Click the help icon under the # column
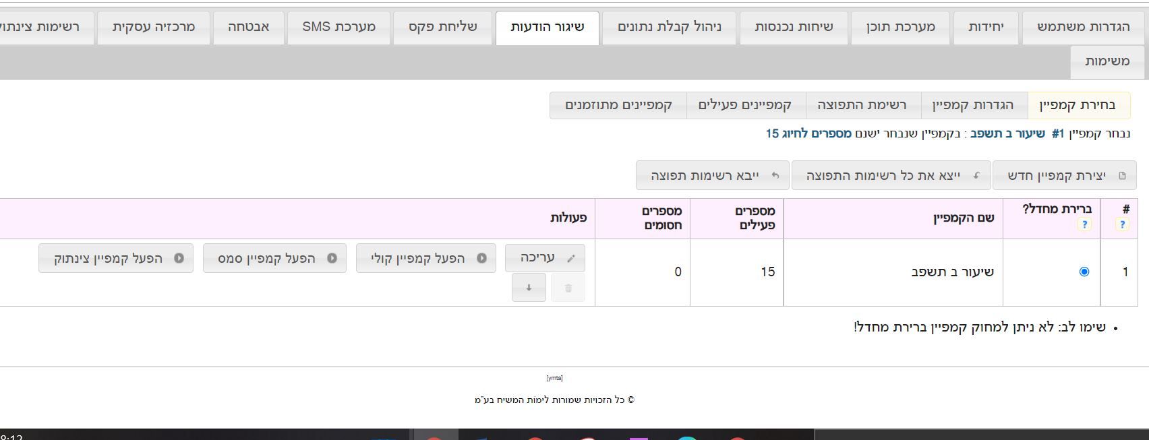This screenshot has height=440, width=1149. click(x=1122, y=224)
